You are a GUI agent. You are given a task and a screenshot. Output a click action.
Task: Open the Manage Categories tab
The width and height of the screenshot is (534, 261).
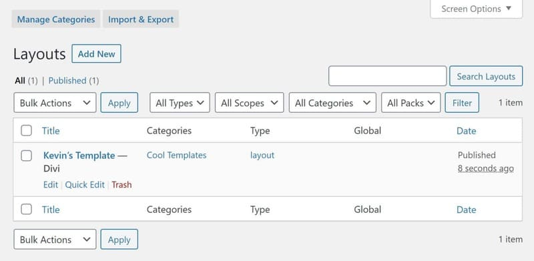click(56, 19)
